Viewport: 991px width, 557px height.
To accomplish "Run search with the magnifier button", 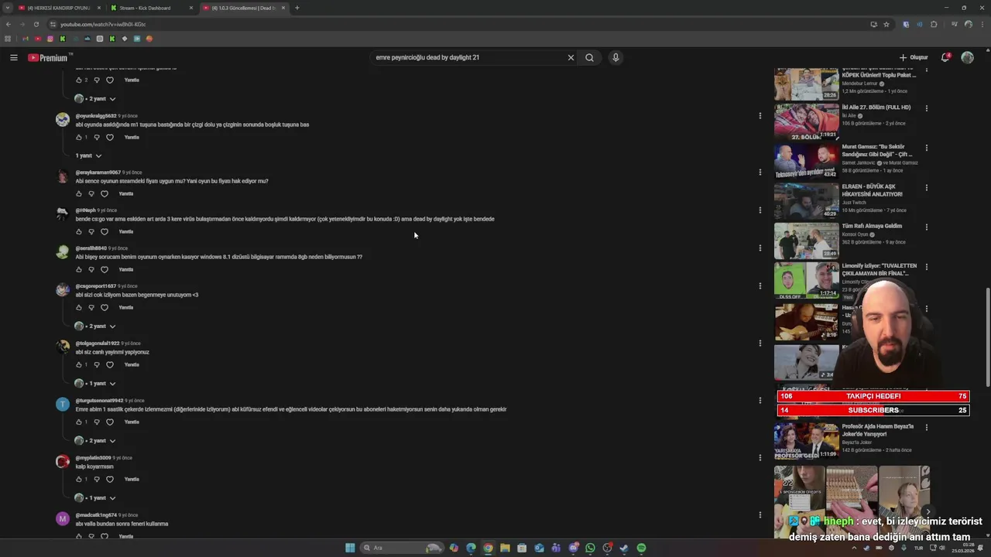I will coord(590,57).
